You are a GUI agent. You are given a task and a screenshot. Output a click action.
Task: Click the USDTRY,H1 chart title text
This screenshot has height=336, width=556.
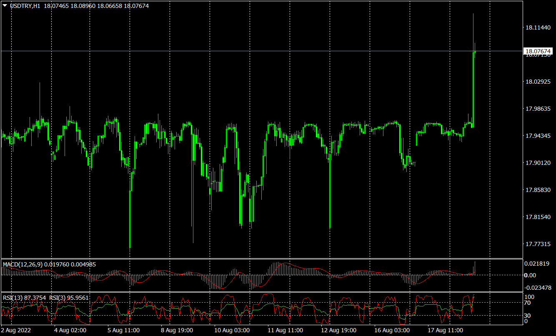pos(25,6)
